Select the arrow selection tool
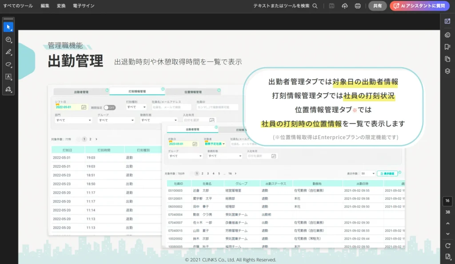The height and width of the screenshot is (264, 455). (8, 27)
